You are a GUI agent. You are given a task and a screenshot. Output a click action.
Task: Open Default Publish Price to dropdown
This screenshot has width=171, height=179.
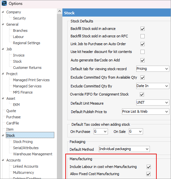point(146,111)
